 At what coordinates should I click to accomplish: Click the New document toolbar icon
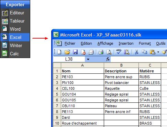pyautogui.click(x=59, y=52)
